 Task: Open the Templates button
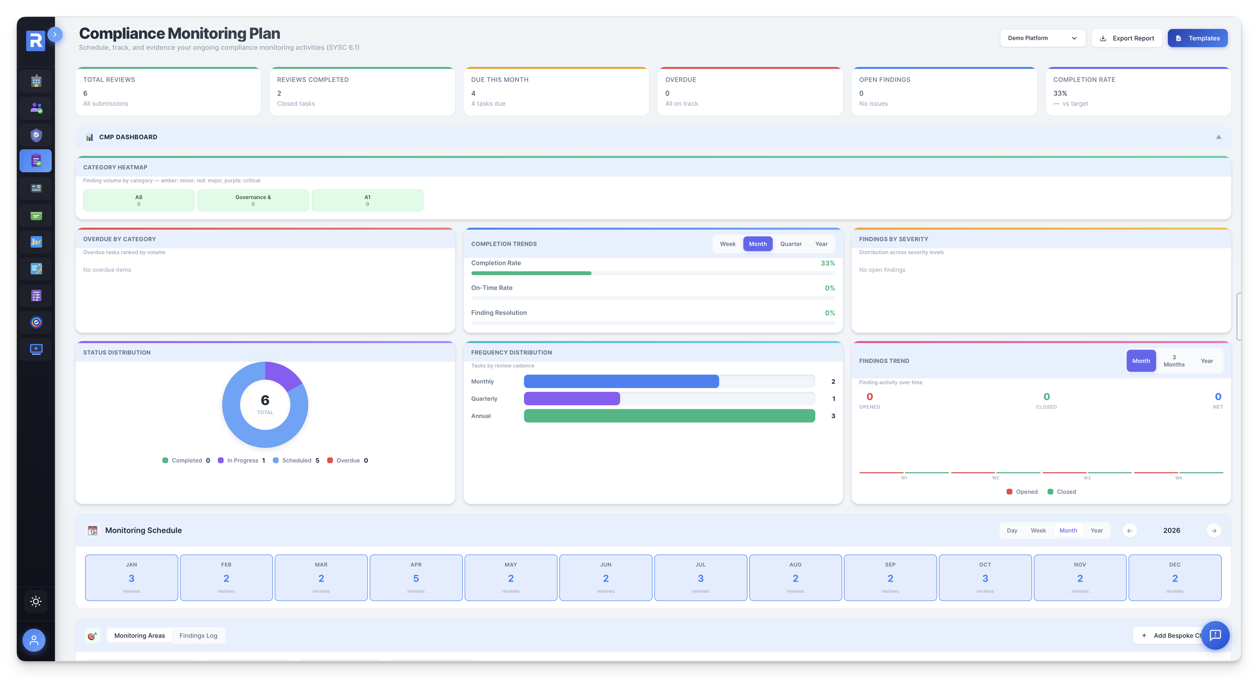tap(1197, 38)
